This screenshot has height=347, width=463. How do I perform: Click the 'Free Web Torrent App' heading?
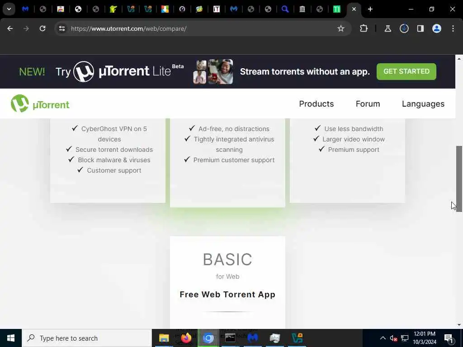227,295
